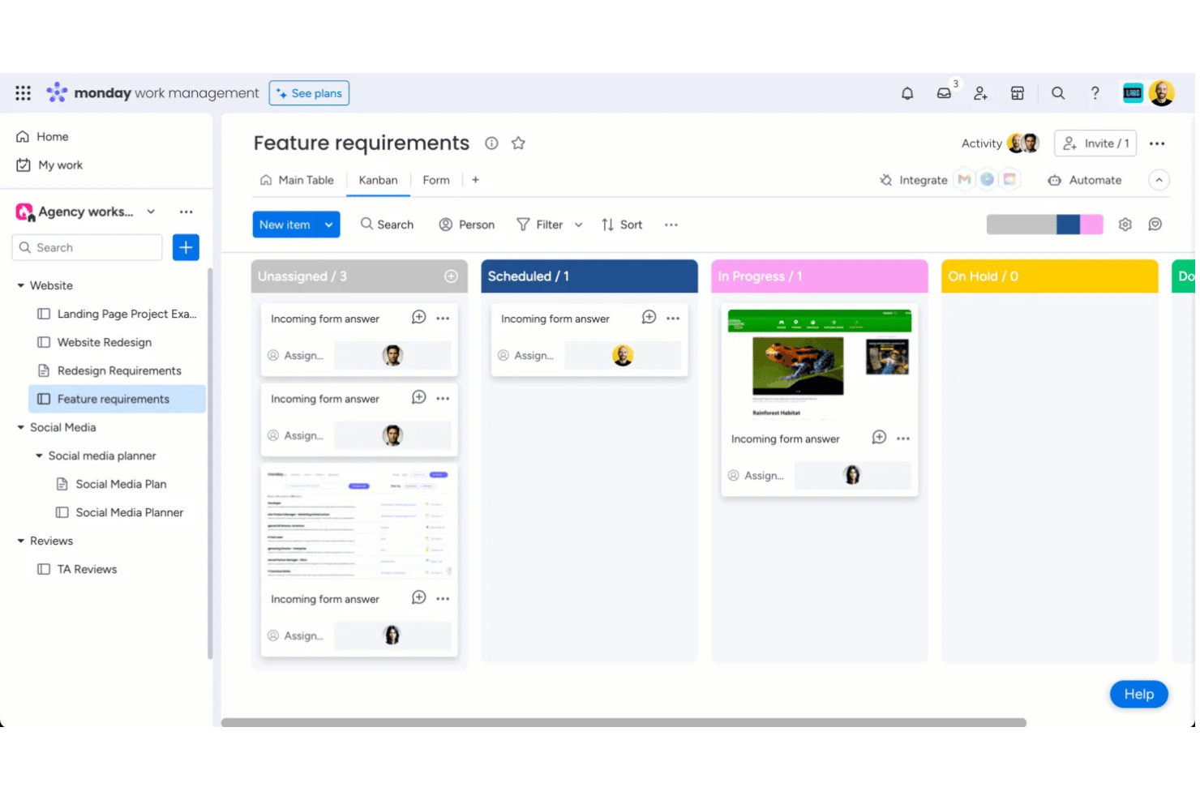The height and width of the screenshot is (800, 1200).
Task: Star the Feature requirements board
Action: tap(518, 143)
